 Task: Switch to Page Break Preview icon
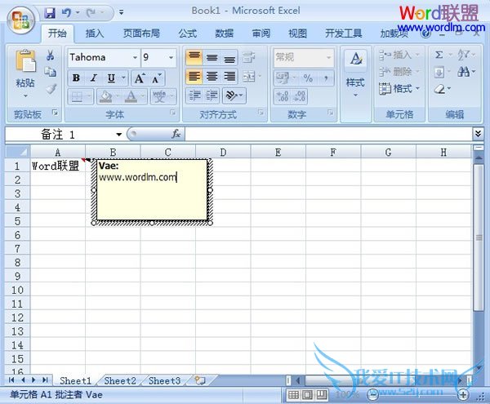point(322,395)
